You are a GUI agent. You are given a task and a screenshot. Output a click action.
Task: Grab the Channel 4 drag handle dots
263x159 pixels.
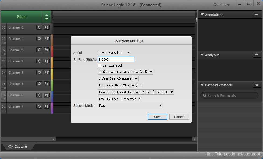point(4,77)
